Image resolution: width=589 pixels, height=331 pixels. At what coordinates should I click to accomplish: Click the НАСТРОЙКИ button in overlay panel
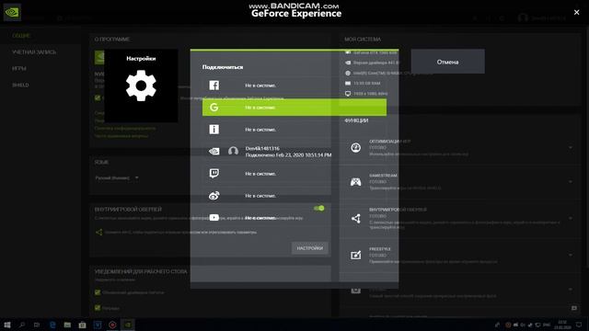click(x=310, y=248)
